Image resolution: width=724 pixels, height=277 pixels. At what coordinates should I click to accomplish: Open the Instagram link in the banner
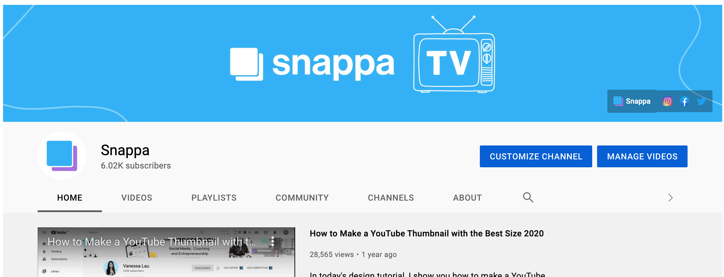tap(667, 101)
